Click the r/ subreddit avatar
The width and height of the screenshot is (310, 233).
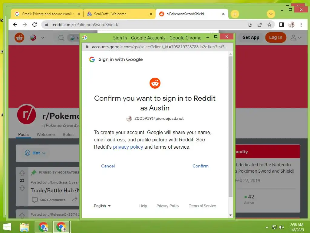point(27,114)
